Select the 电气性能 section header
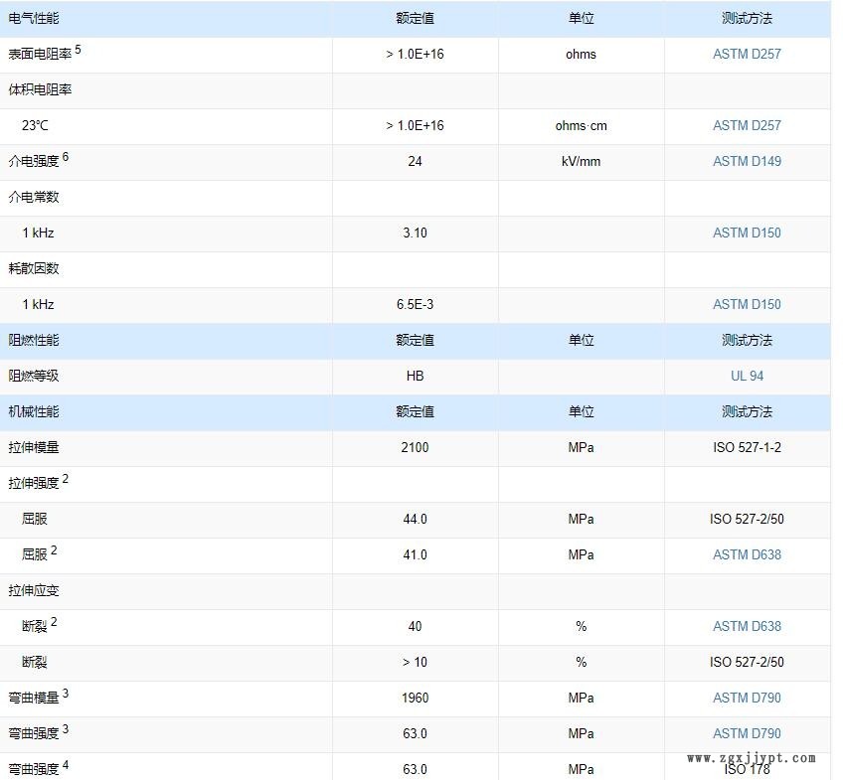 (34, 18)
